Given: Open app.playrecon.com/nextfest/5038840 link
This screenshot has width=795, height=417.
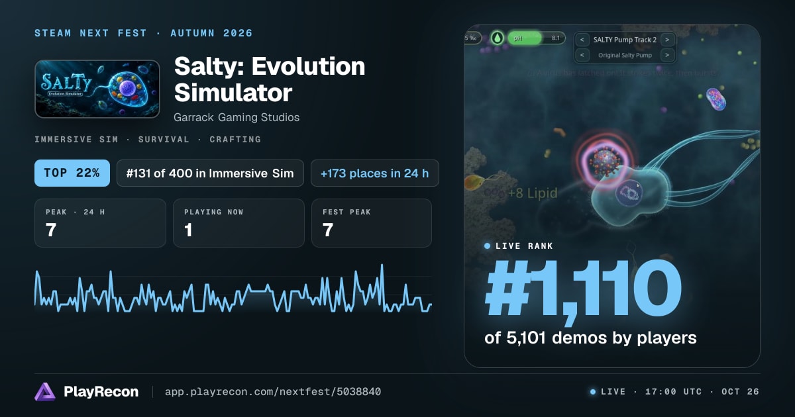Looking at the screenshot, I should pos(273,392).
